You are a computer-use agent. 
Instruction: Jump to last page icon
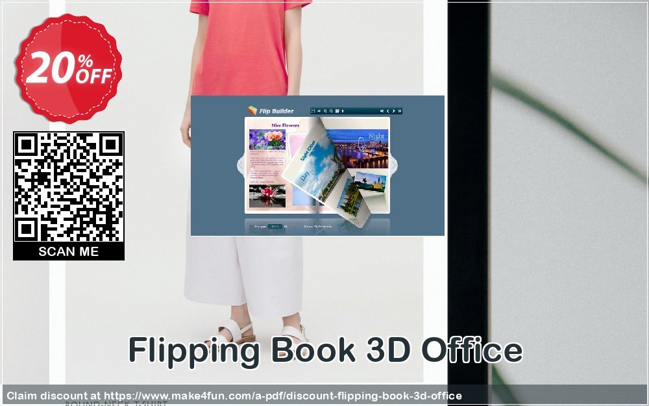pos(399,111)
